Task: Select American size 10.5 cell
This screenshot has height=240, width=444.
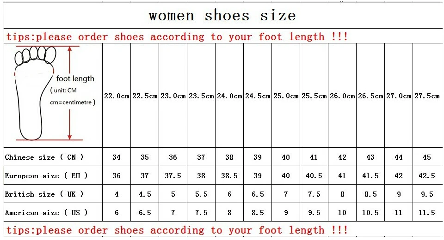Action: [x=370, y=212]
